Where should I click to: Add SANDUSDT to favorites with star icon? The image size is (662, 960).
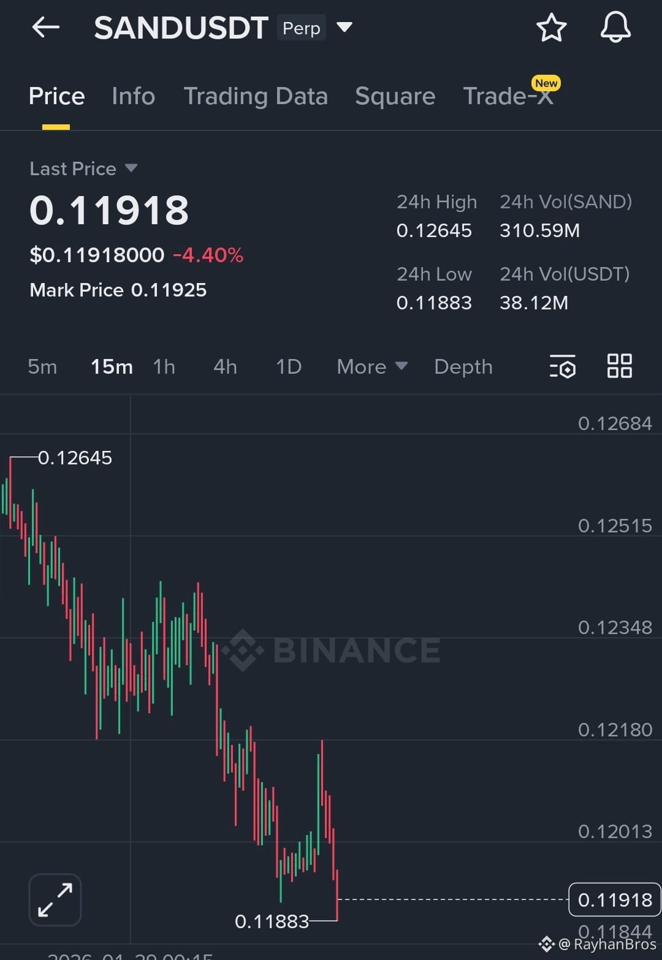551,28
